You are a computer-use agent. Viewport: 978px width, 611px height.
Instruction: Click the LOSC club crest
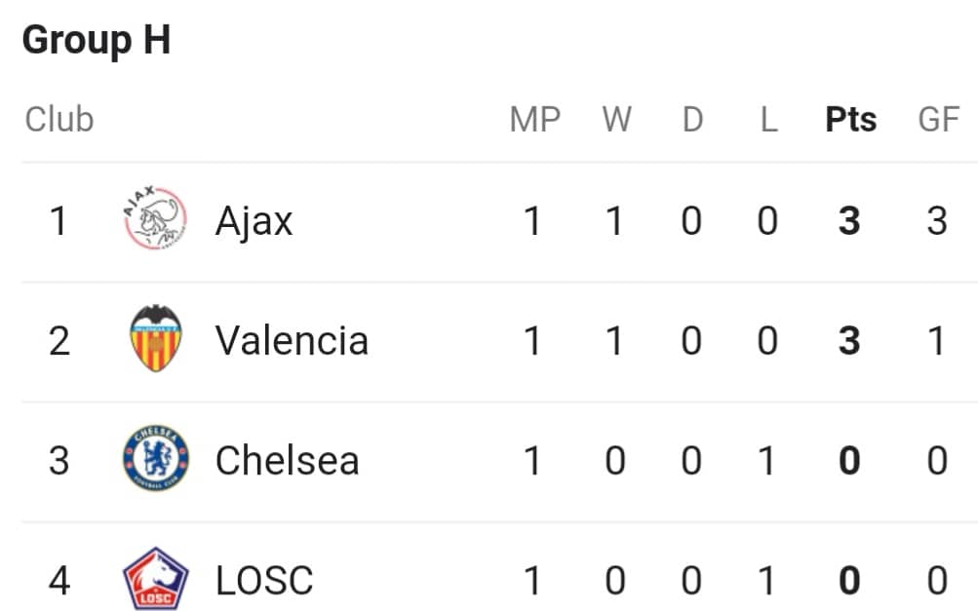point(155,579)
